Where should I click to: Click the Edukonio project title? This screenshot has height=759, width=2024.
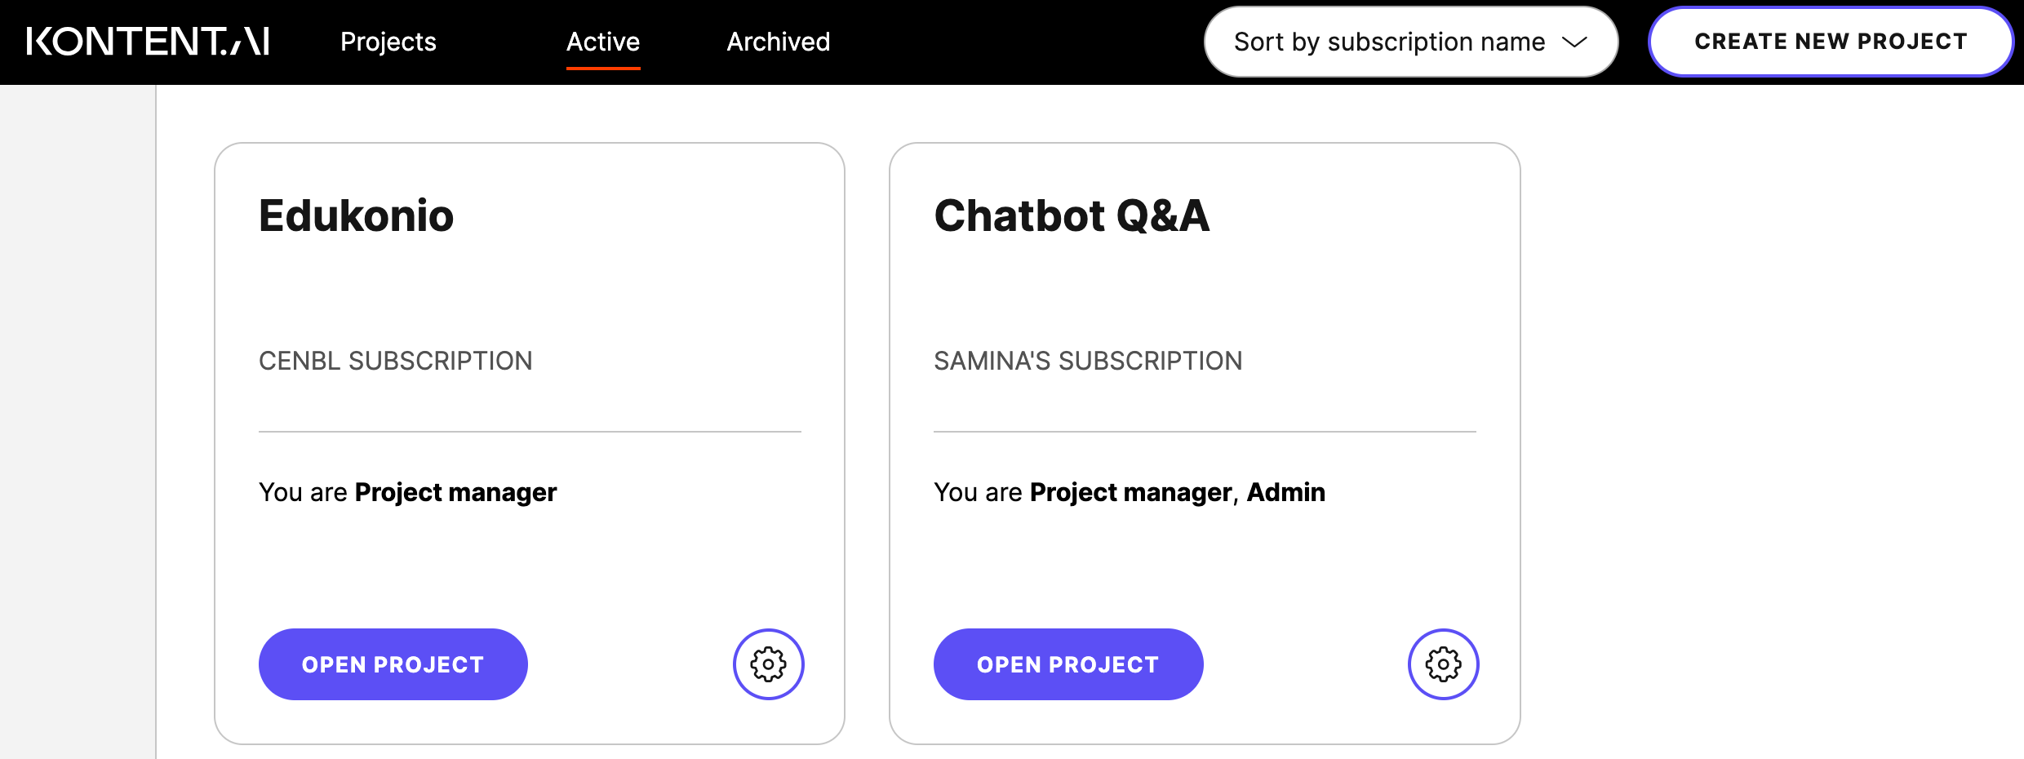coord(357,216)
